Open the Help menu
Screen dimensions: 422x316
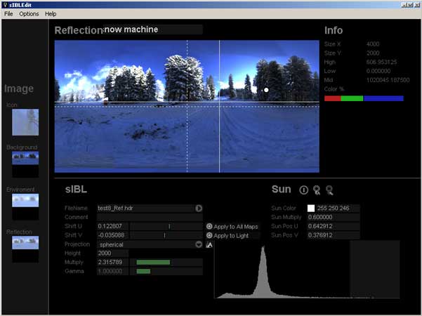[51, 14]
